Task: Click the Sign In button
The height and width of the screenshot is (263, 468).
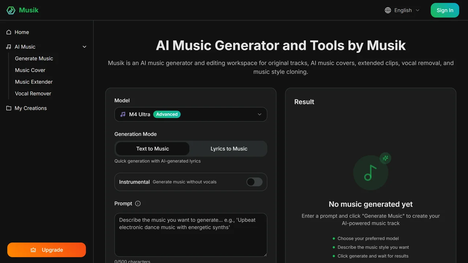Action: click(445, 10)
